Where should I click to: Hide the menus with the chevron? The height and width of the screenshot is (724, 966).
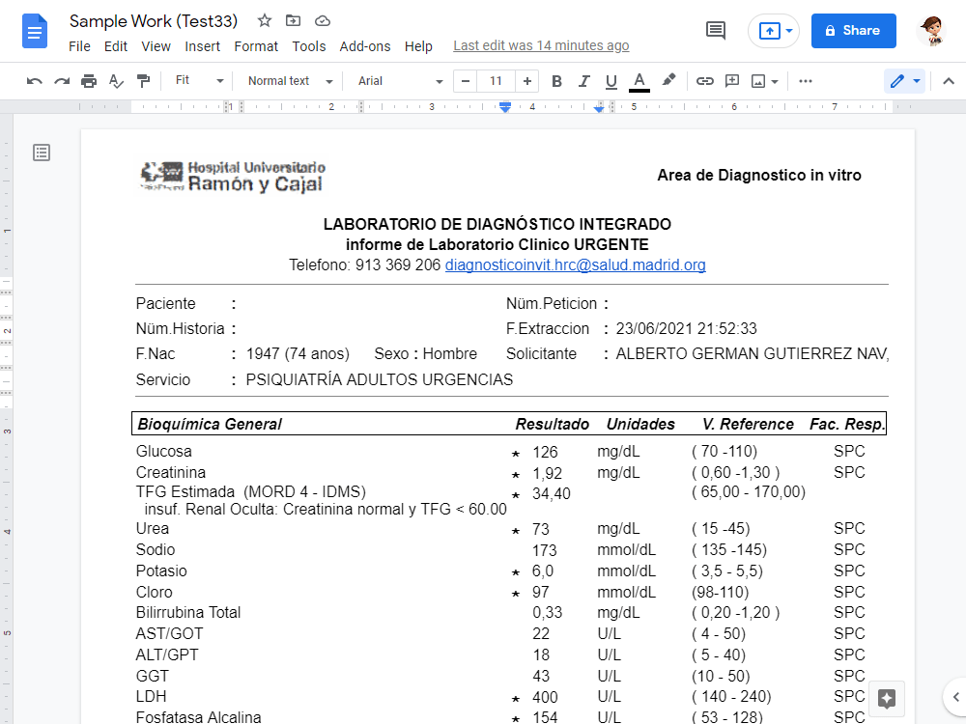pyautogui.click(x=949, y=81)
